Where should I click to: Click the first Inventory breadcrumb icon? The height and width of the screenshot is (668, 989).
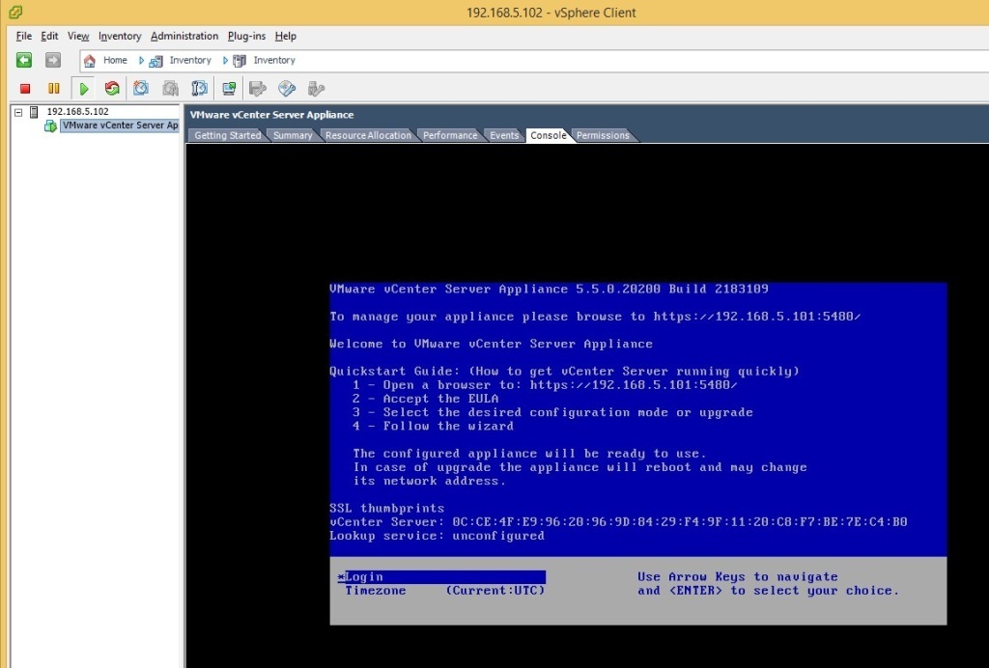[x=155, y=61]
